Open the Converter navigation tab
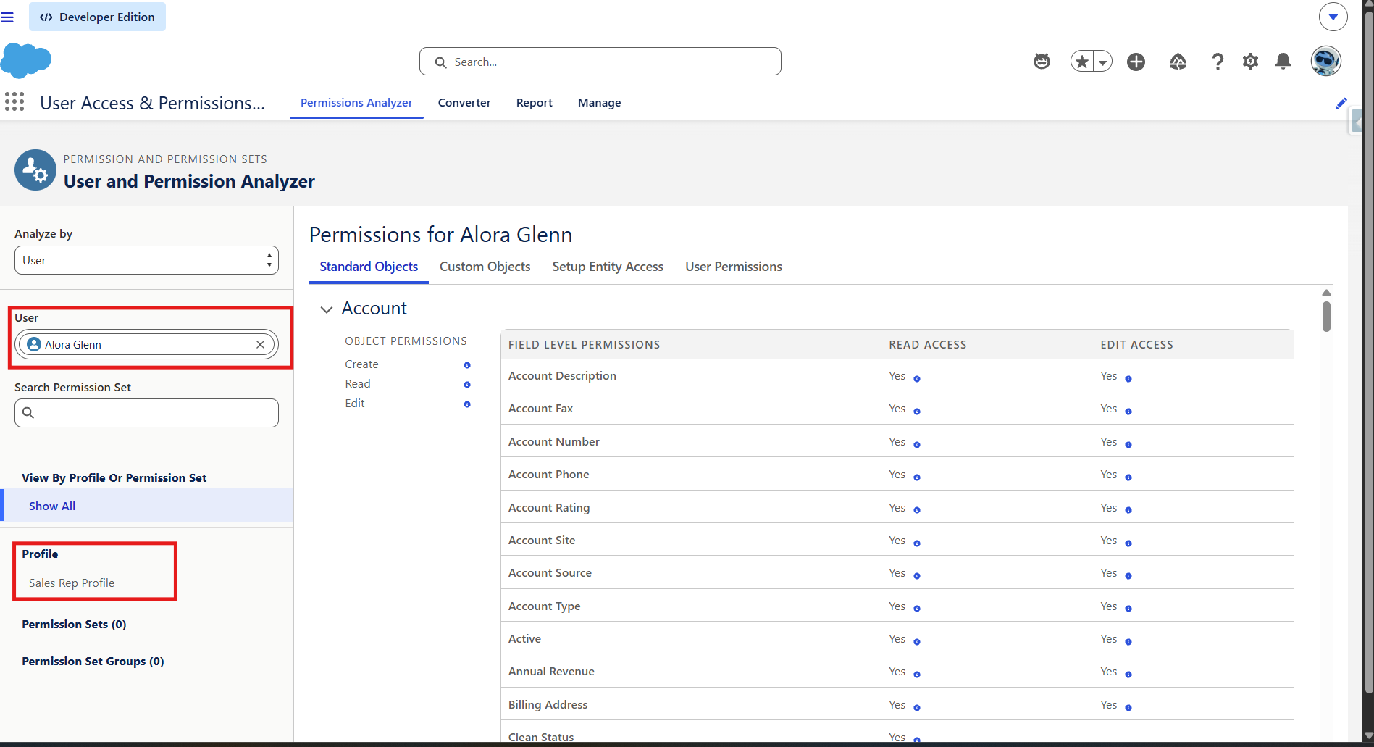Viewport: 1374px width, 747px height. (464, 103)
